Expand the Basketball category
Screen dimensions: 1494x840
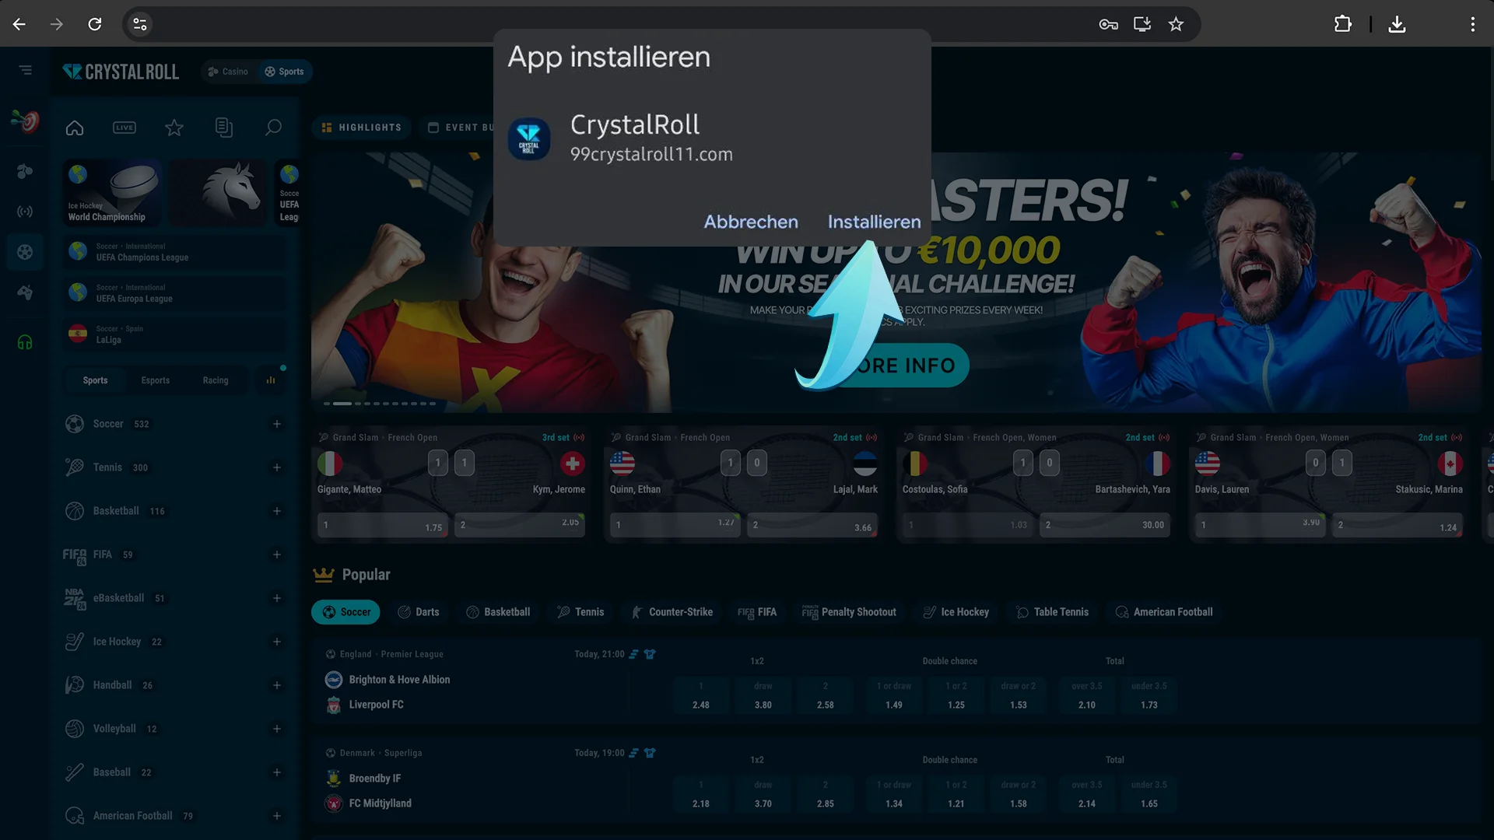coord(276,511)
